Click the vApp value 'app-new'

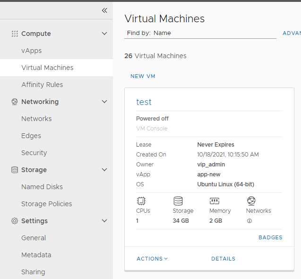click(209, 174)
